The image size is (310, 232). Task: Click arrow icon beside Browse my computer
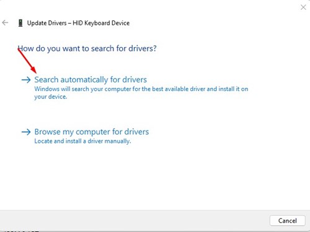point(26,132)
